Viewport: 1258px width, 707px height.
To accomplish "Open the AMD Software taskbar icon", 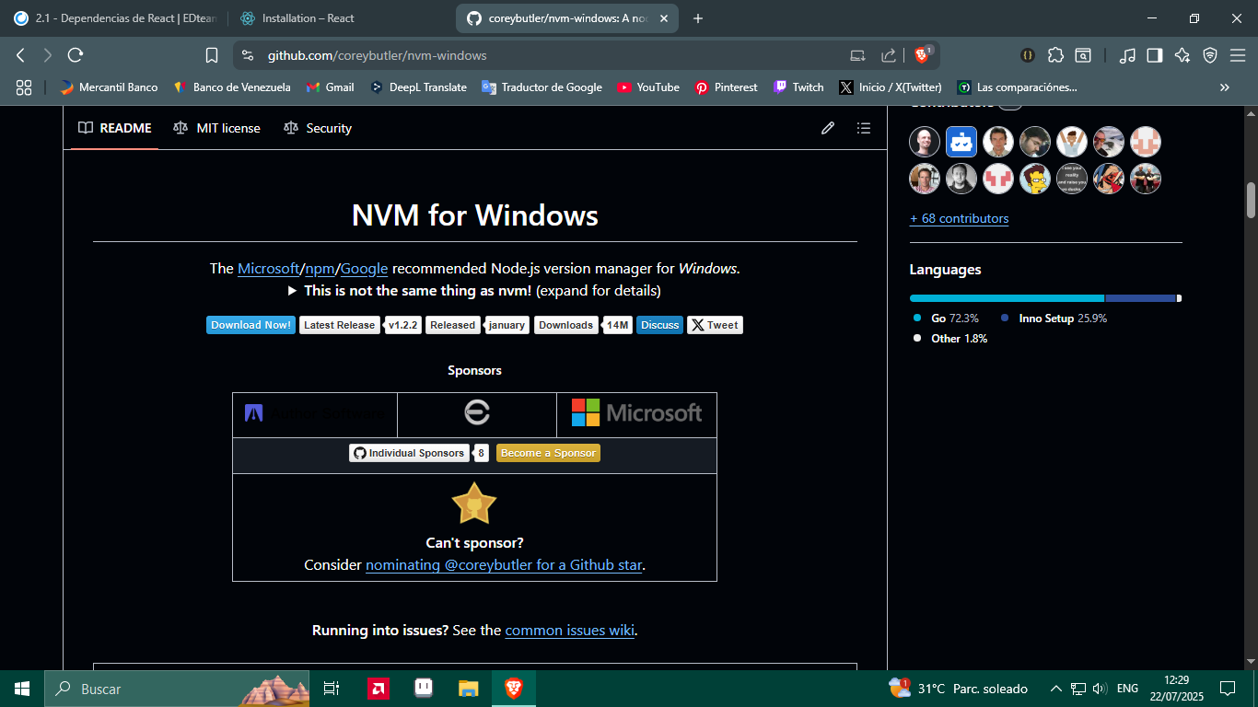I will 377,689.
